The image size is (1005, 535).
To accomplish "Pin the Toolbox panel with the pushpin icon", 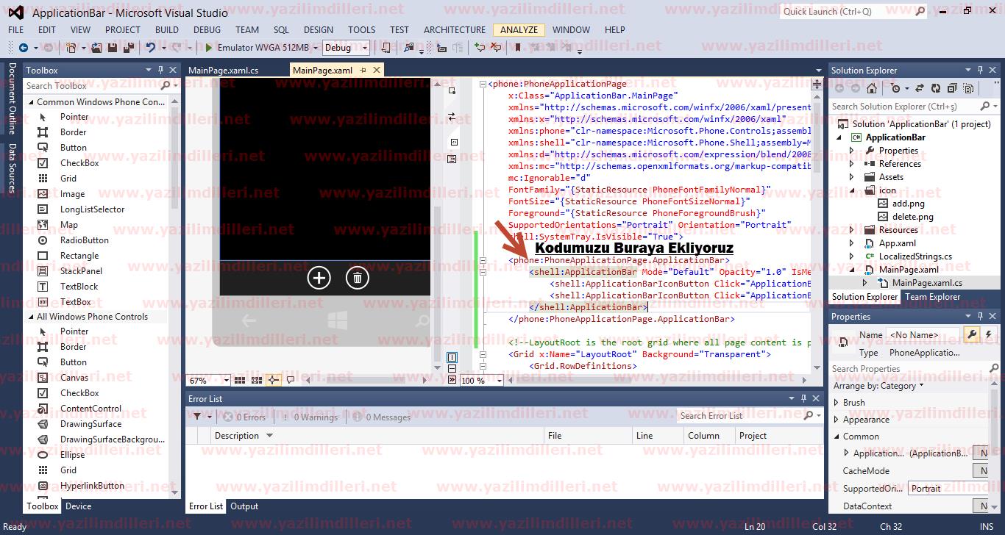I will click(160, 70).
